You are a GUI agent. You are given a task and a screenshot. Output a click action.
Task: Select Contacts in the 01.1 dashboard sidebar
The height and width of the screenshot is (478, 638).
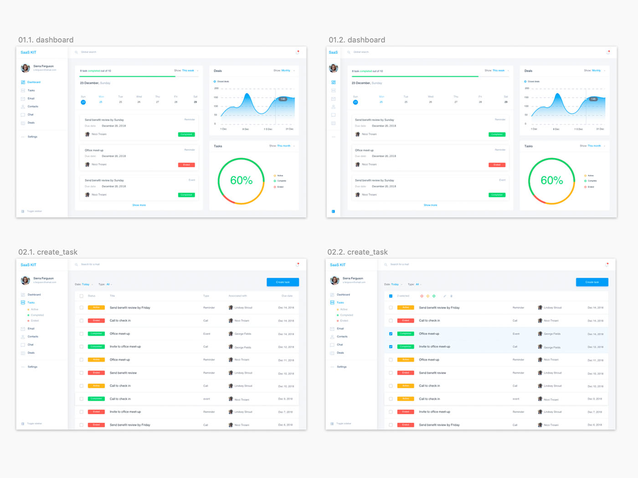tap(32, 107)
